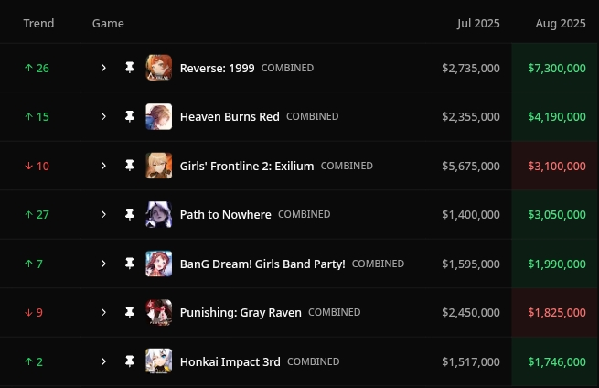Expand BanG Dream! Girls Band Party row
The height and width of the screenshot is (388, 599).
(x=103, y=264)
